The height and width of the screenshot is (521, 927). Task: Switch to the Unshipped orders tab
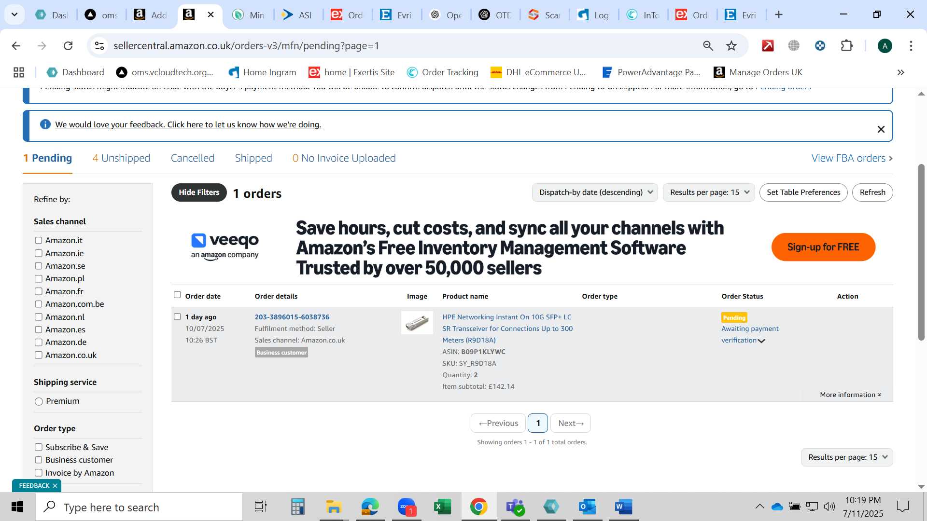tap(121, 158)
